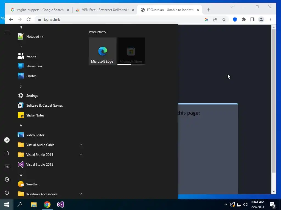Click the Microsoft Store tile
Screen dimensions: 281x210
pyautogui.click(x=131, y=51)
